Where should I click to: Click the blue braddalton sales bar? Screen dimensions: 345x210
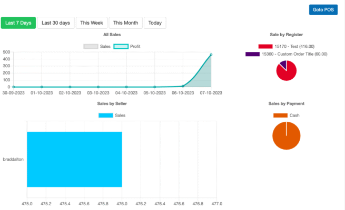click(x=74, y=159)
